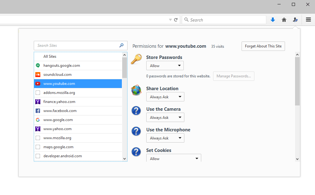Click the site permissions toolbar icon
Screen dimensions: 315x195
point(295,20)
